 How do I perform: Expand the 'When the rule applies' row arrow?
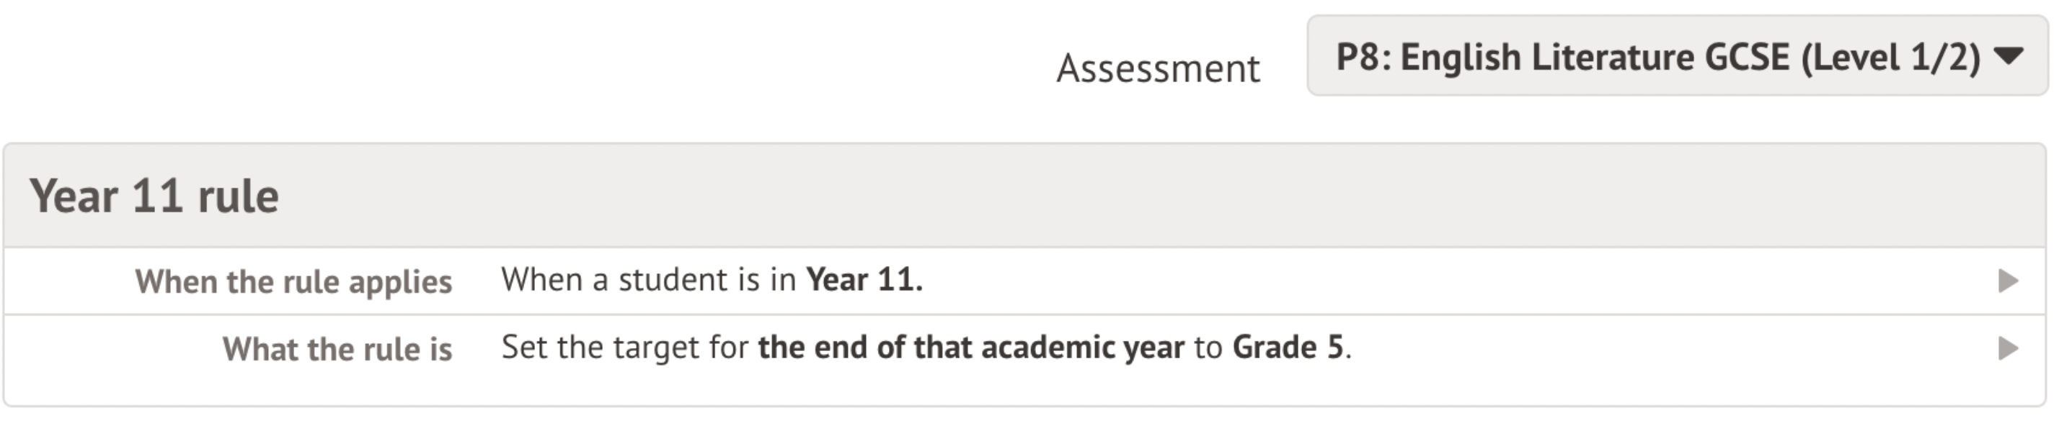pos(2007,281)
